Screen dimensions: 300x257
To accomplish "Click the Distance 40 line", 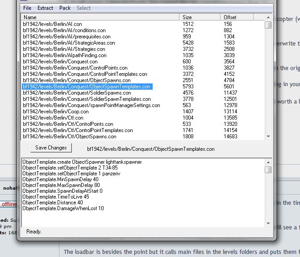I will pyautogui.click(x=53, y=203).
